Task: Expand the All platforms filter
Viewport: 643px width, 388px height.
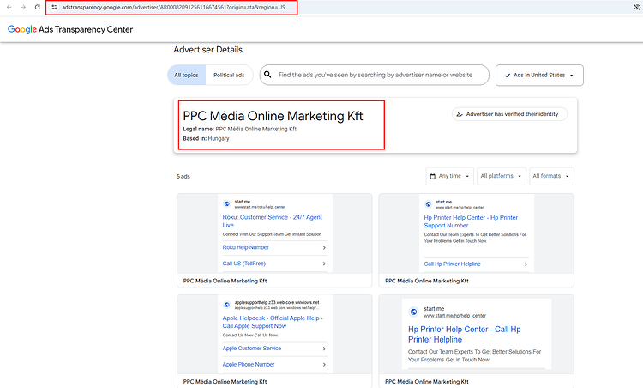Action: (502, 176)
